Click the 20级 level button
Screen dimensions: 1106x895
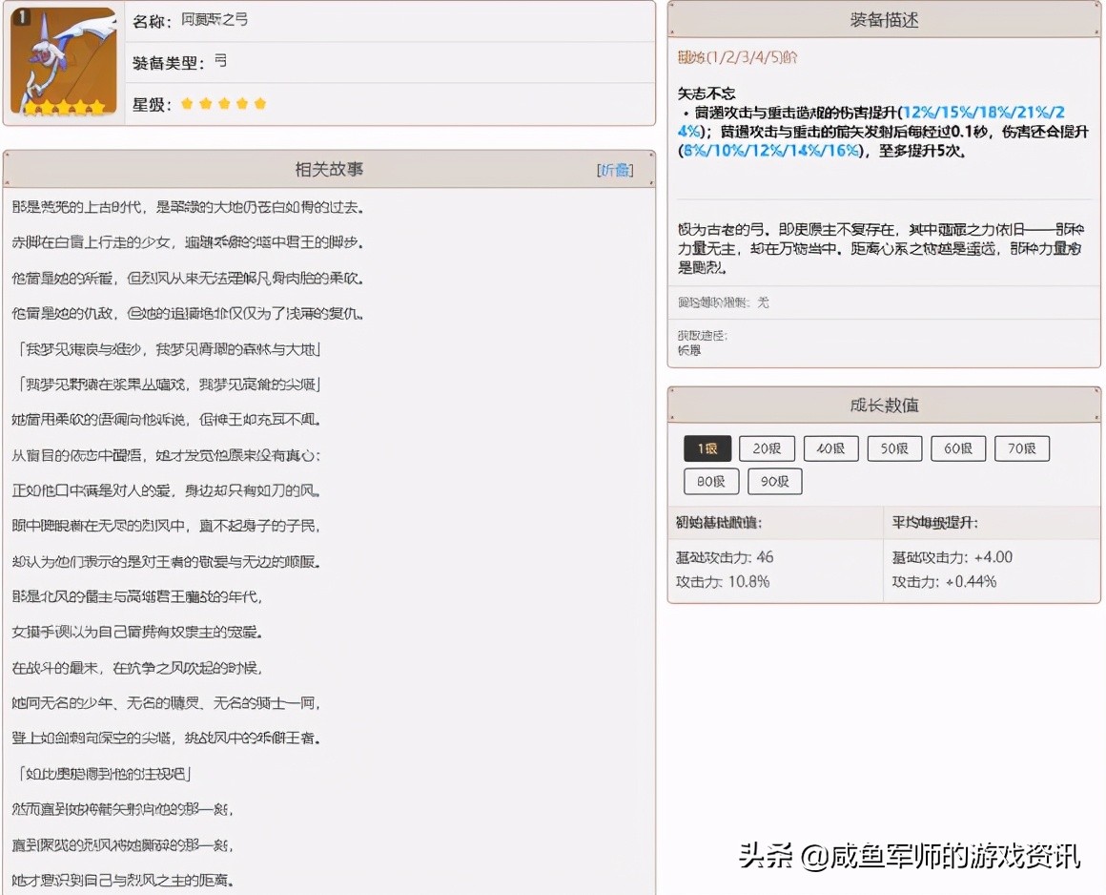[x=767, y=447]
